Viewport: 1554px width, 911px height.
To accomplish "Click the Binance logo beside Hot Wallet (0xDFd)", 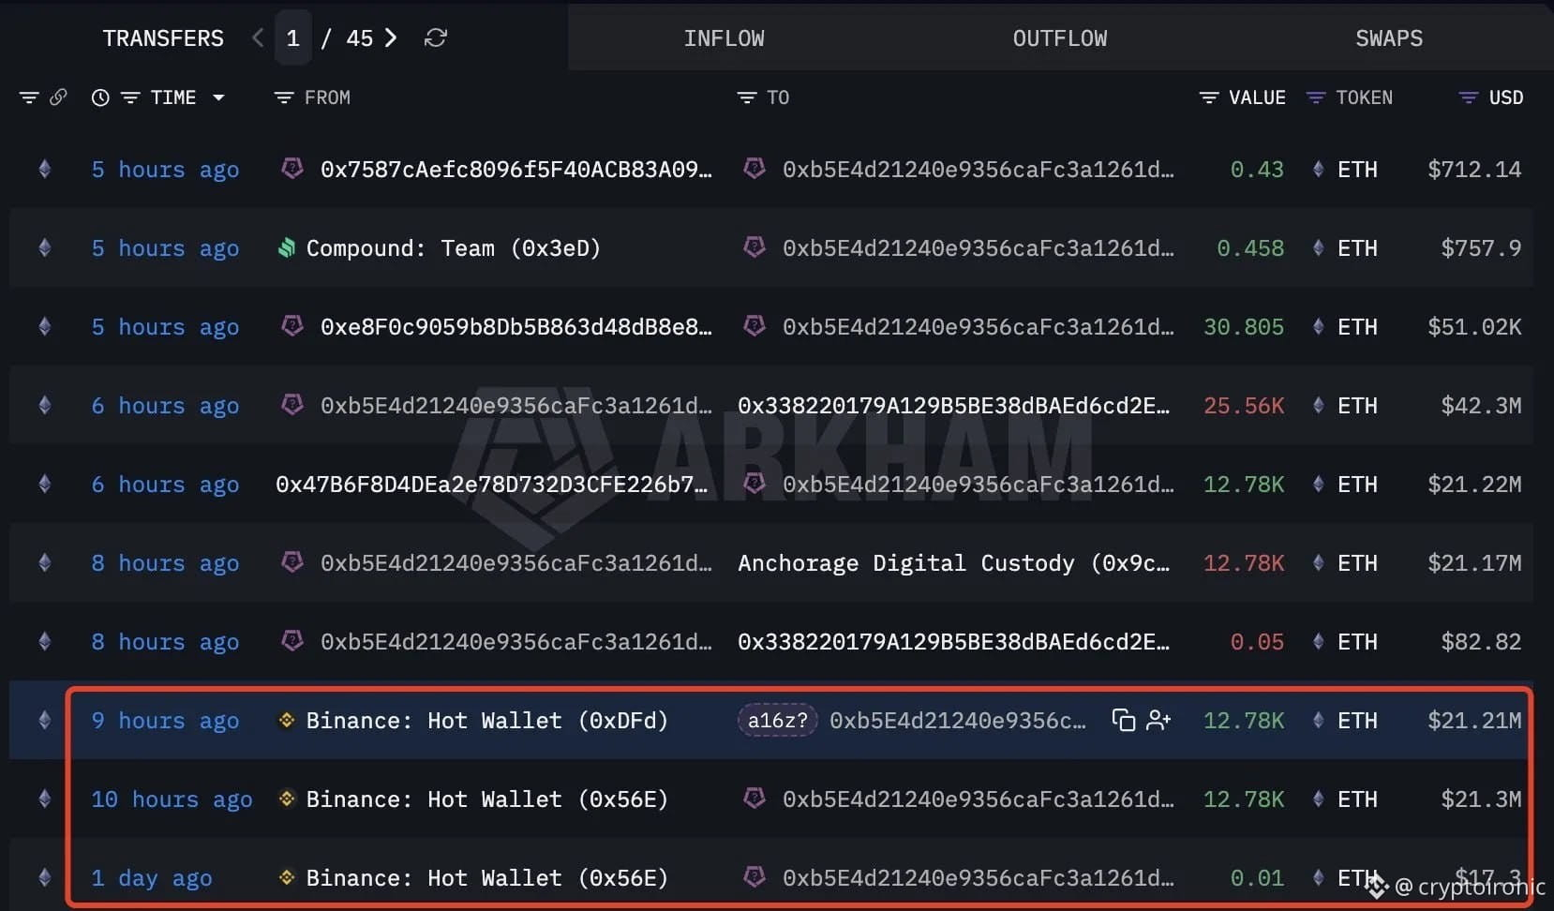I will click(x=287, y=720).
